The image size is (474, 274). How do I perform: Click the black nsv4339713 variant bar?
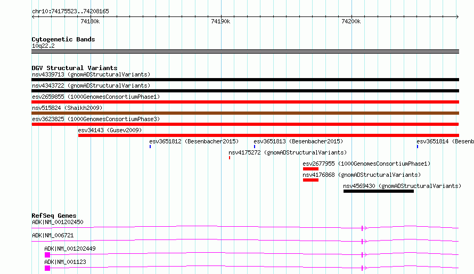pyautogui.click(x=245, y=80)
